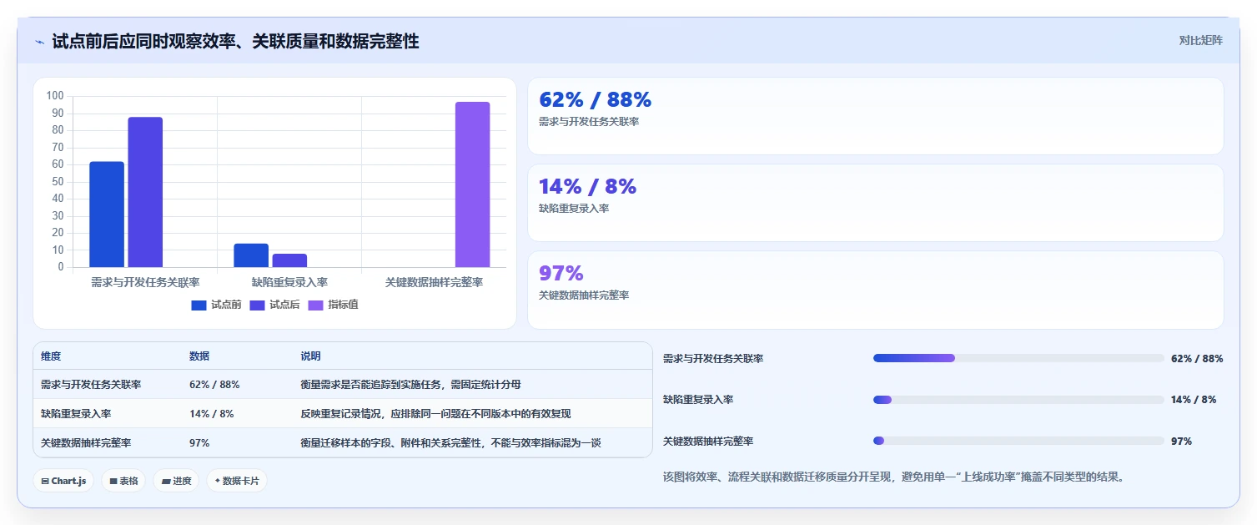Click the 14% / 8% data card
1257x525 pixels.
(x=875, y=203)
